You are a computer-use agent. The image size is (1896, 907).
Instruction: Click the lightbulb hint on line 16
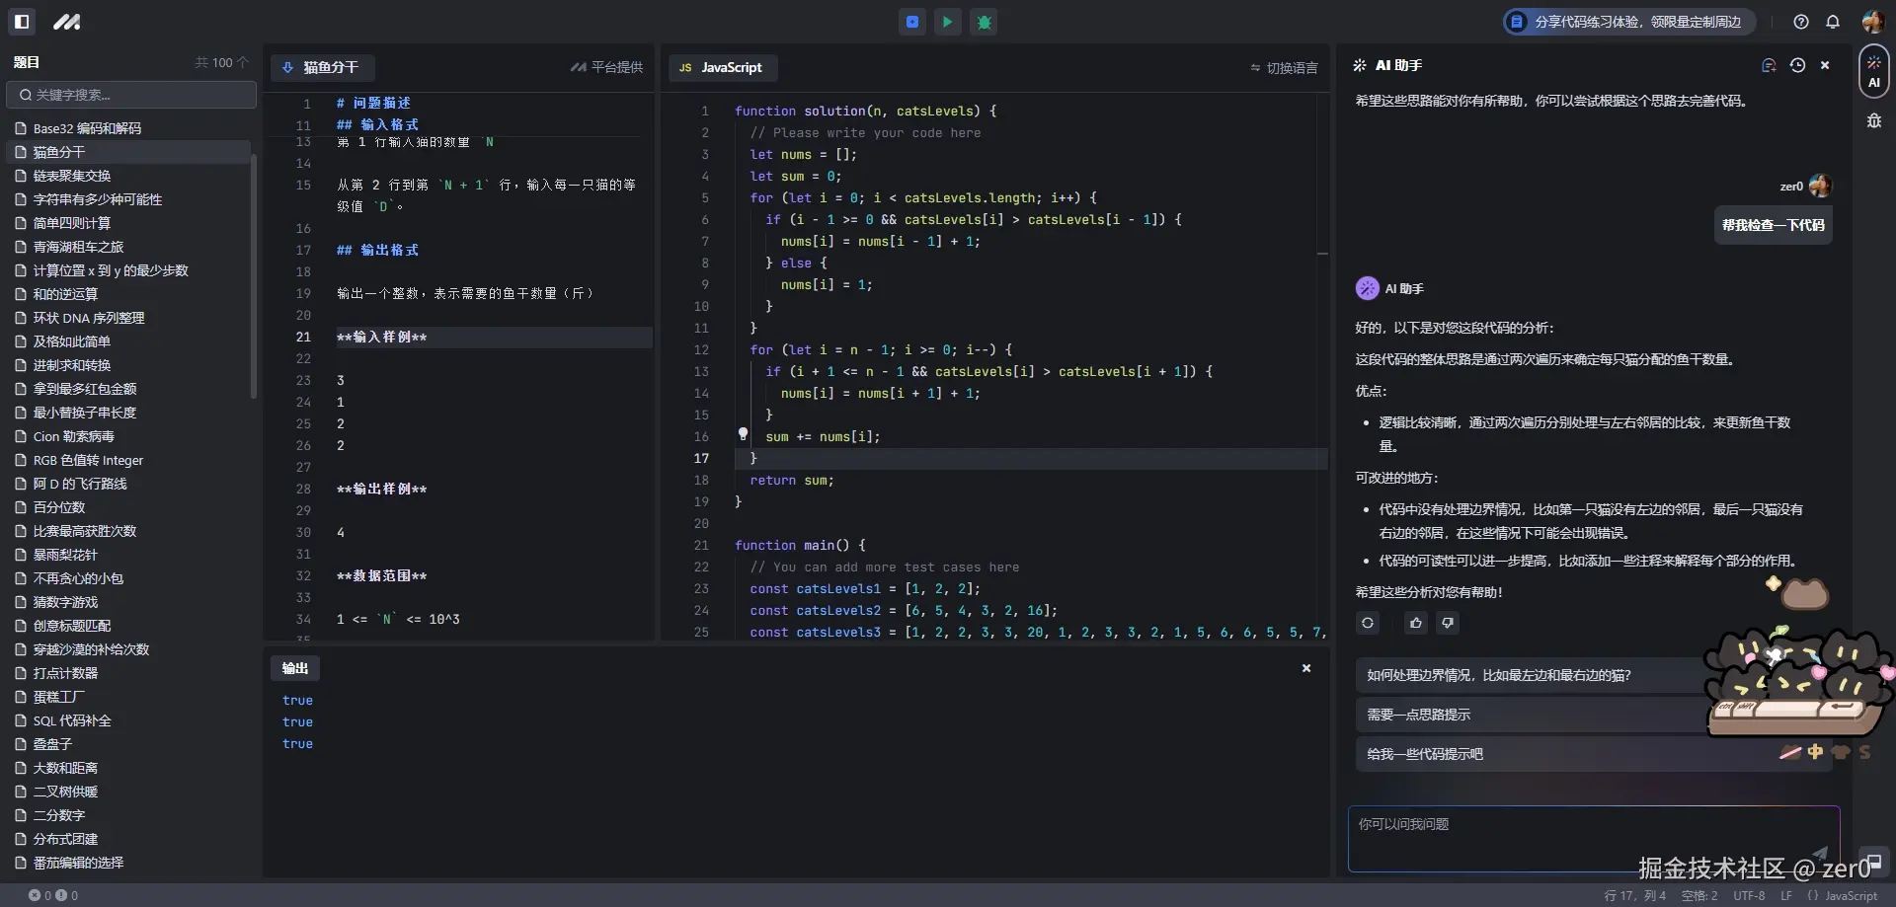pos(743,434)
